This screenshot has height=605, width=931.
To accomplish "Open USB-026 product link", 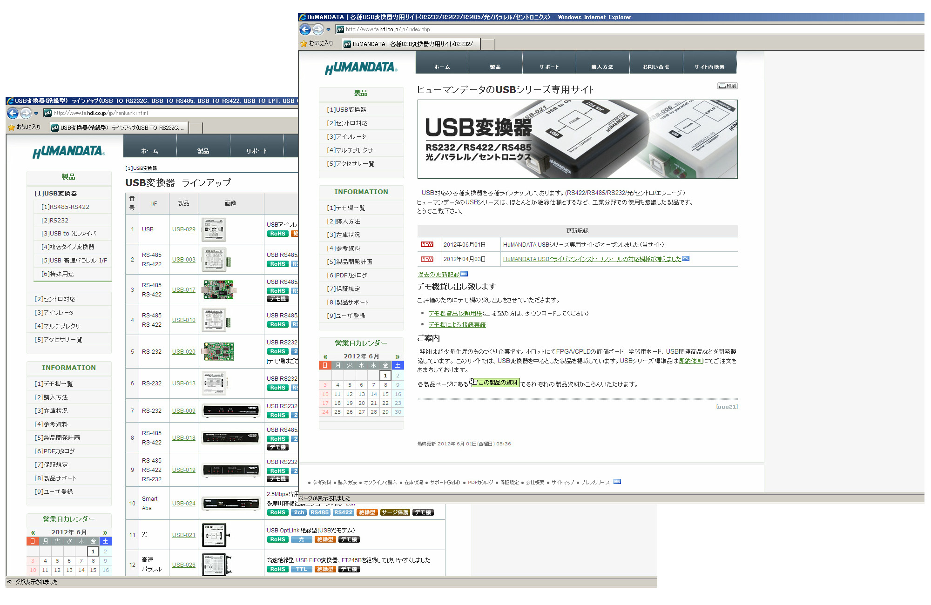I will pyautogui.click(x=184, y=565).
